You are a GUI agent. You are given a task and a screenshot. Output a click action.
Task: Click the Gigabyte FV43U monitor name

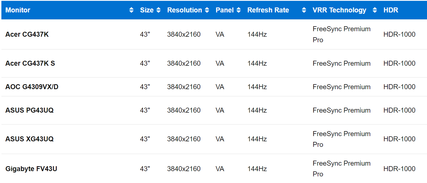coord(31,169)
